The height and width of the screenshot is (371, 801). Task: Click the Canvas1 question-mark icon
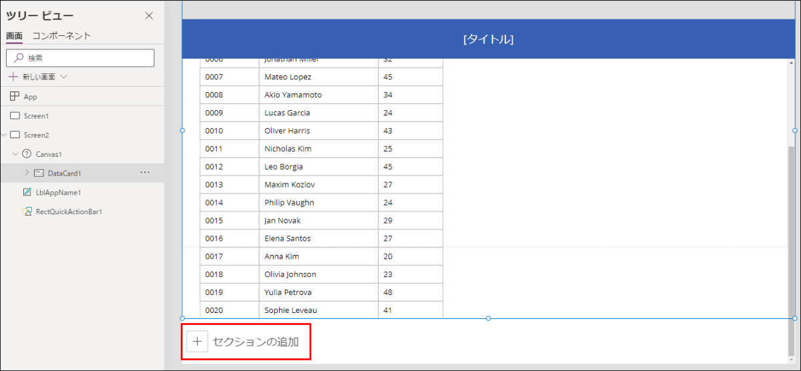pyautogui.click(x=27, y=153)
